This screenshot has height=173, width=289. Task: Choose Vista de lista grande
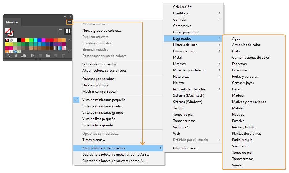pos(97,125)
